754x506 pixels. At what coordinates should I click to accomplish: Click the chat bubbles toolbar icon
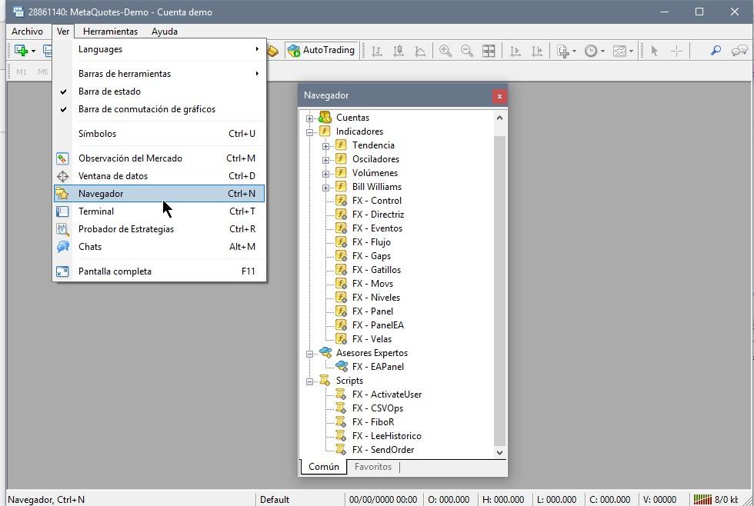click(739, 50)
